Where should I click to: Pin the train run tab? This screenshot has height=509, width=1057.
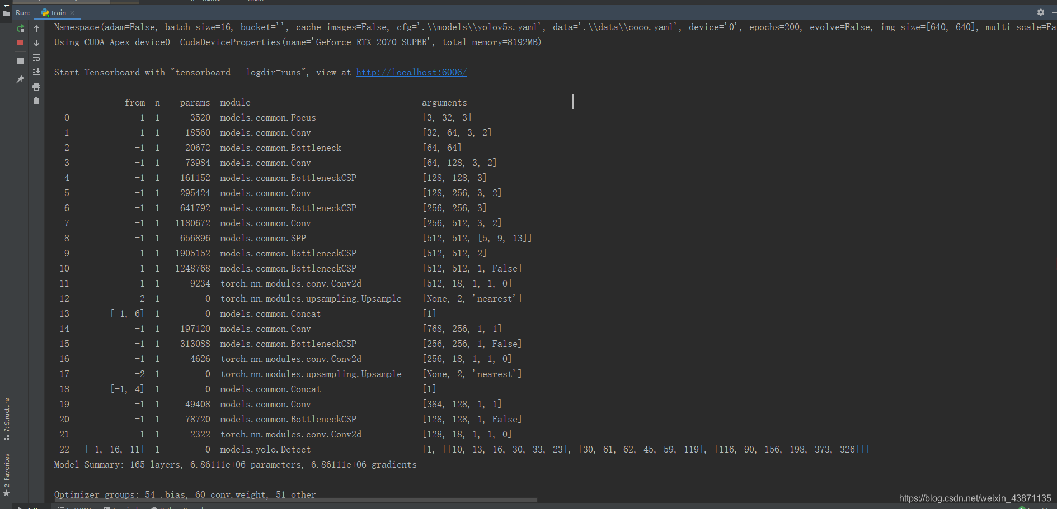coord(20,79)
